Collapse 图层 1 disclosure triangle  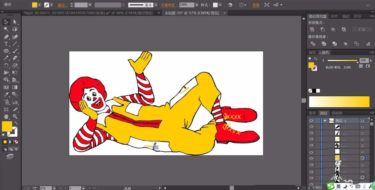coord(325,121)
